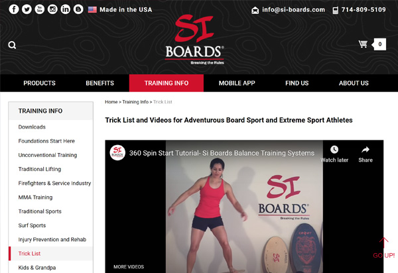Open MMA Training sidebar link
Image resolution: width=398 pixels, height=273 pixels.
35,197
